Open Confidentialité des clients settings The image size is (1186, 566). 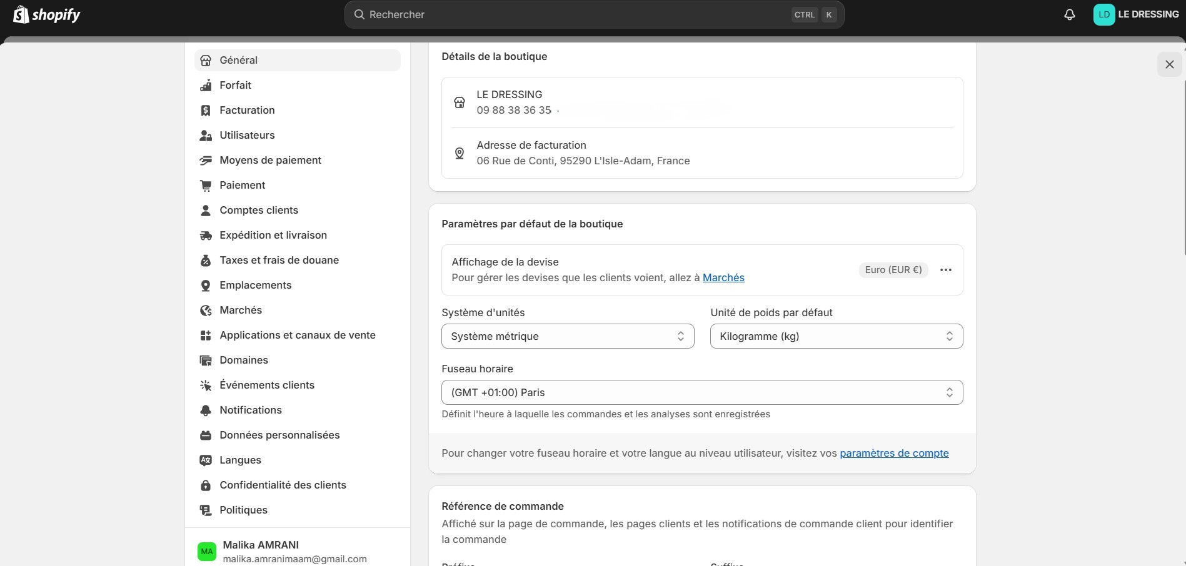click(298, 485)
